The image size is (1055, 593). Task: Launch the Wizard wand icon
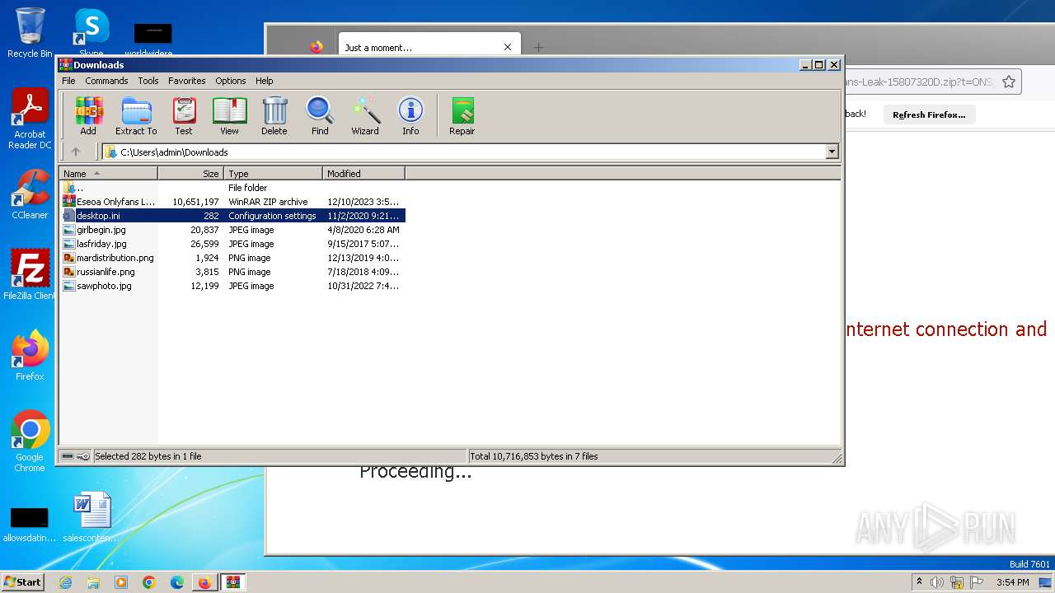click(365, 115)
